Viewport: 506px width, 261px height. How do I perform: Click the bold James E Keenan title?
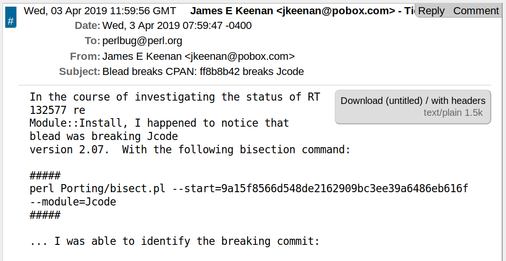[302, 11]
